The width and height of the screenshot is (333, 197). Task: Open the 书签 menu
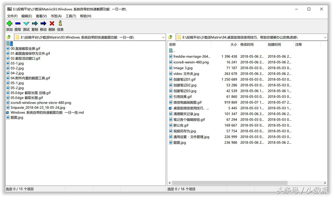(x=56, y=16)
